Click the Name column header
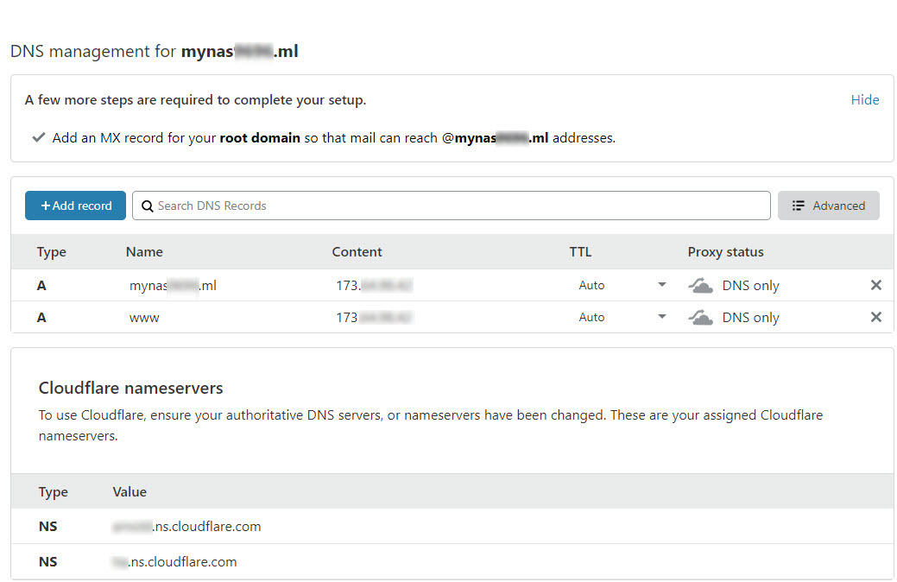 point(144,252)
